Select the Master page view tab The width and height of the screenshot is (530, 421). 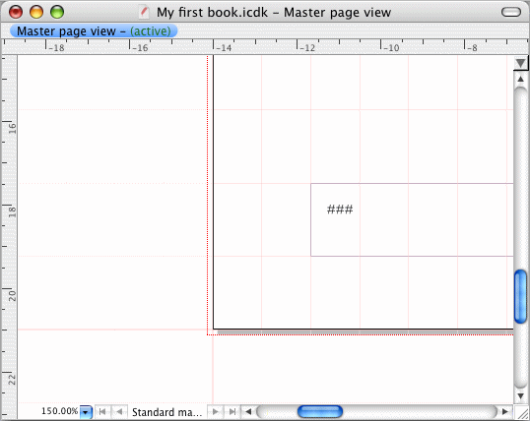click(x=94, y=31)
